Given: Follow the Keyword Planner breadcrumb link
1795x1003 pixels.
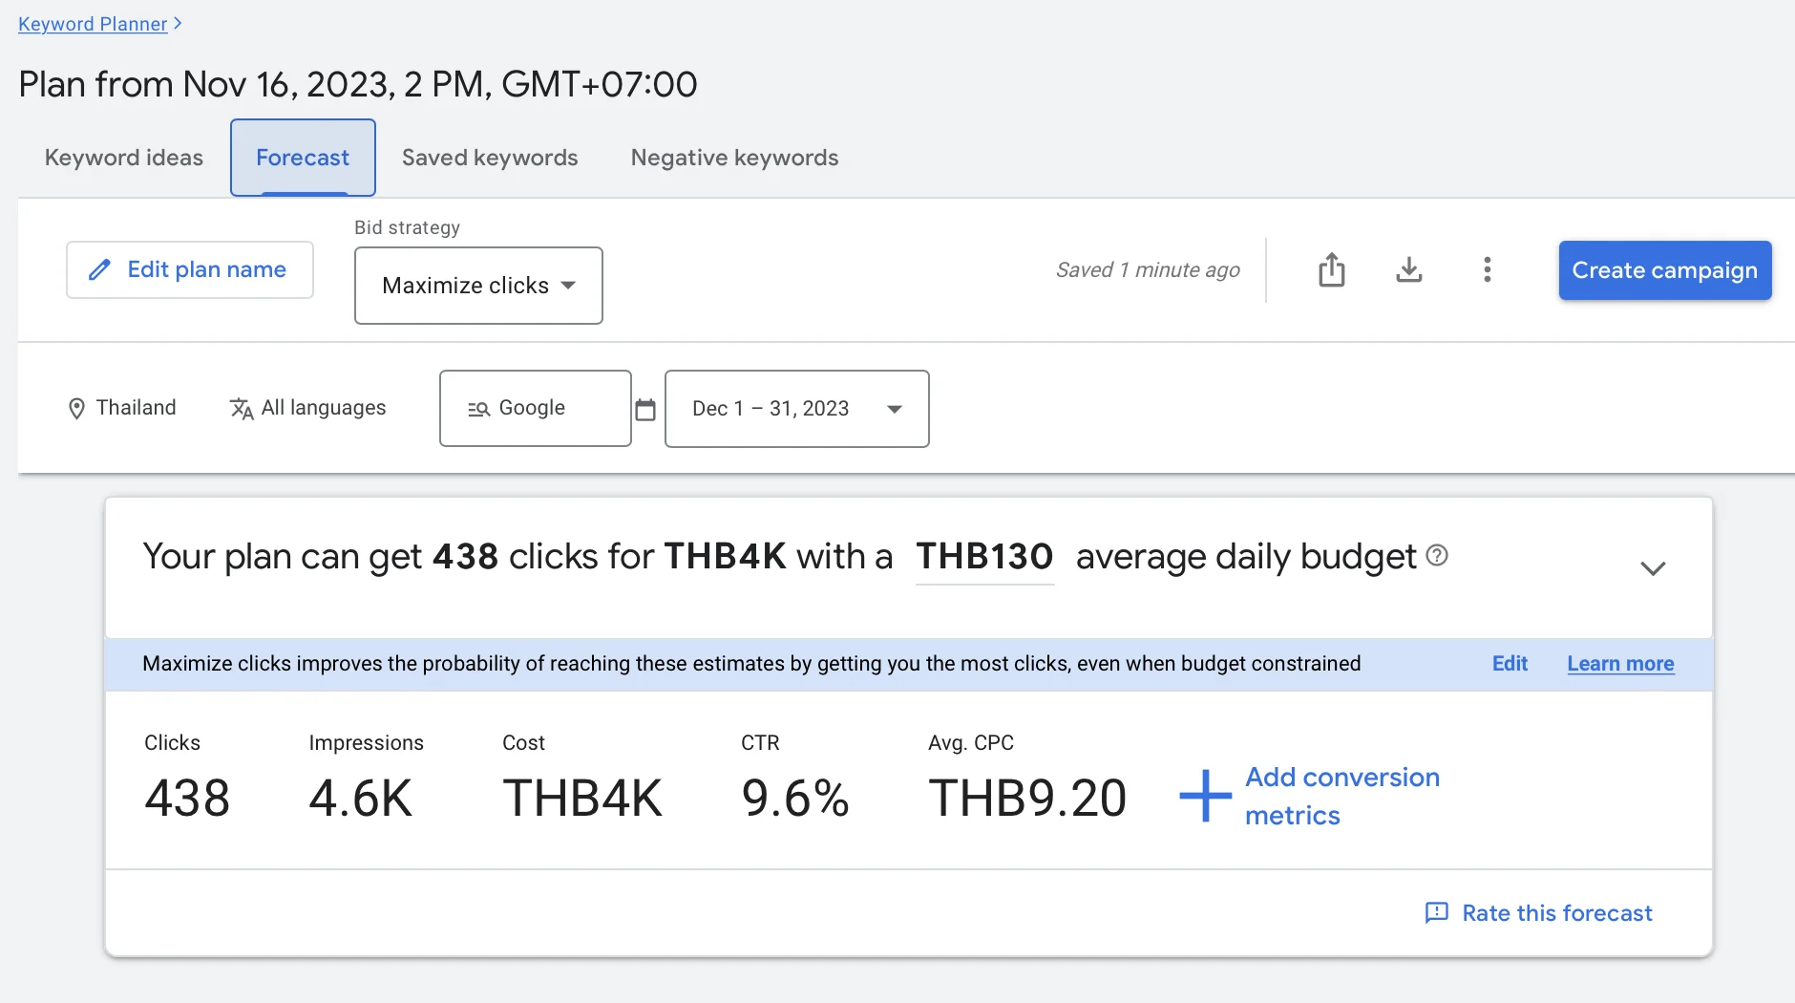Looking at the screenshot, I should [x=93, y=24].
